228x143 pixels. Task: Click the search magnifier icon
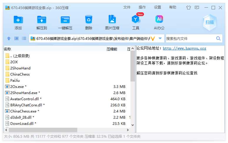pos(218,38)
